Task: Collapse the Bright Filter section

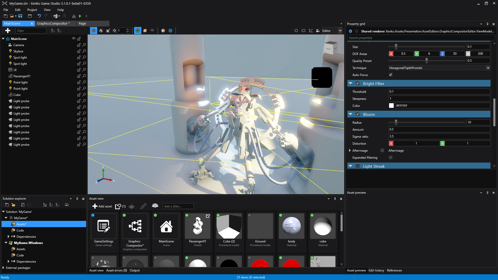Action: pos(351,83)
